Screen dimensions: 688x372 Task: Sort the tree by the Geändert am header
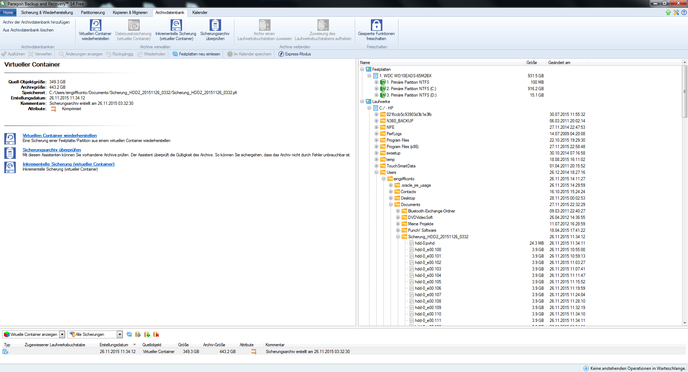coord(567,63)
